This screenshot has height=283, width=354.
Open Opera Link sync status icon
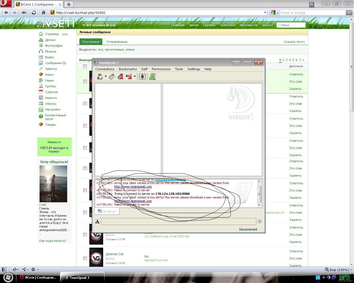tap(14, 269)
